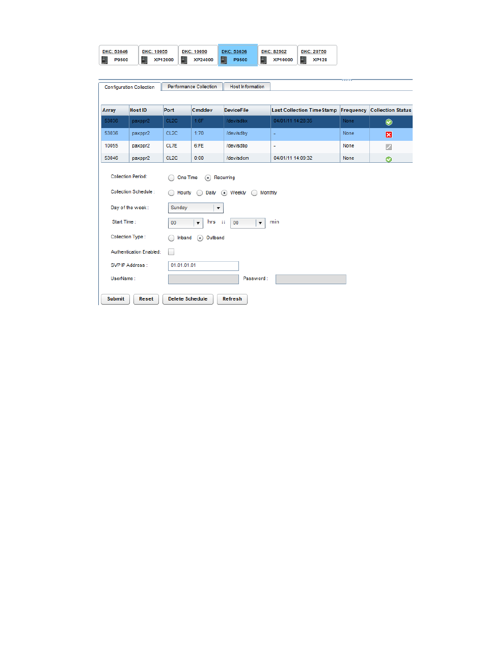Select Inband collection type
This screenshot has height=648, width=486.
171,238
